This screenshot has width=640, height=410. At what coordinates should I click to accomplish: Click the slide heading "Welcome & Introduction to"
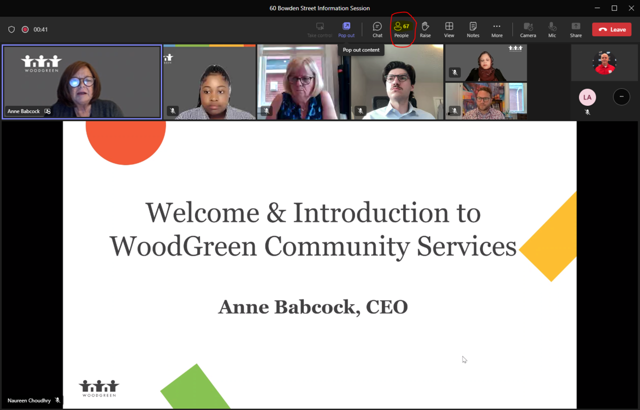tap(313, 213)
